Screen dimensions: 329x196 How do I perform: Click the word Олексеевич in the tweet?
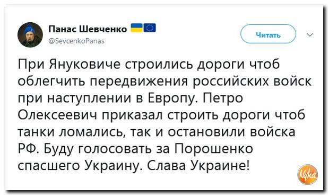pos(57,115)
